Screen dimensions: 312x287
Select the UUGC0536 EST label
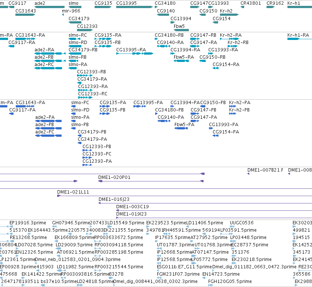(242, 223)
